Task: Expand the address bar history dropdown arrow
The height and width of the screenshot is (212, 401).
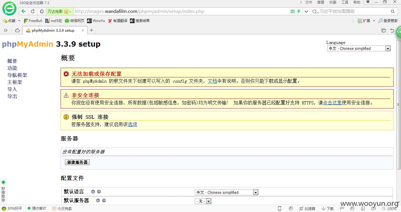Action: coord(306,11)
